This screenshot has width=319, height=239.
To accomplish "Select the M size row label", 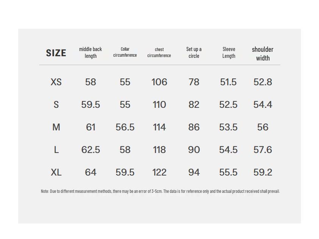I will click(56, 127).
